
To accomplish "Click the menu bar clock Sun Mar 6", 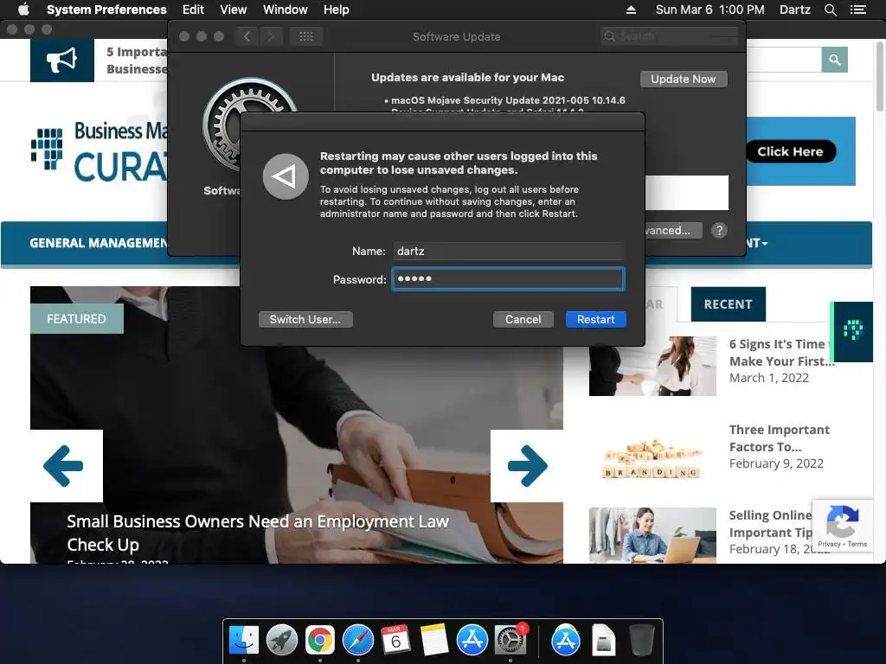I will point(709,10).
